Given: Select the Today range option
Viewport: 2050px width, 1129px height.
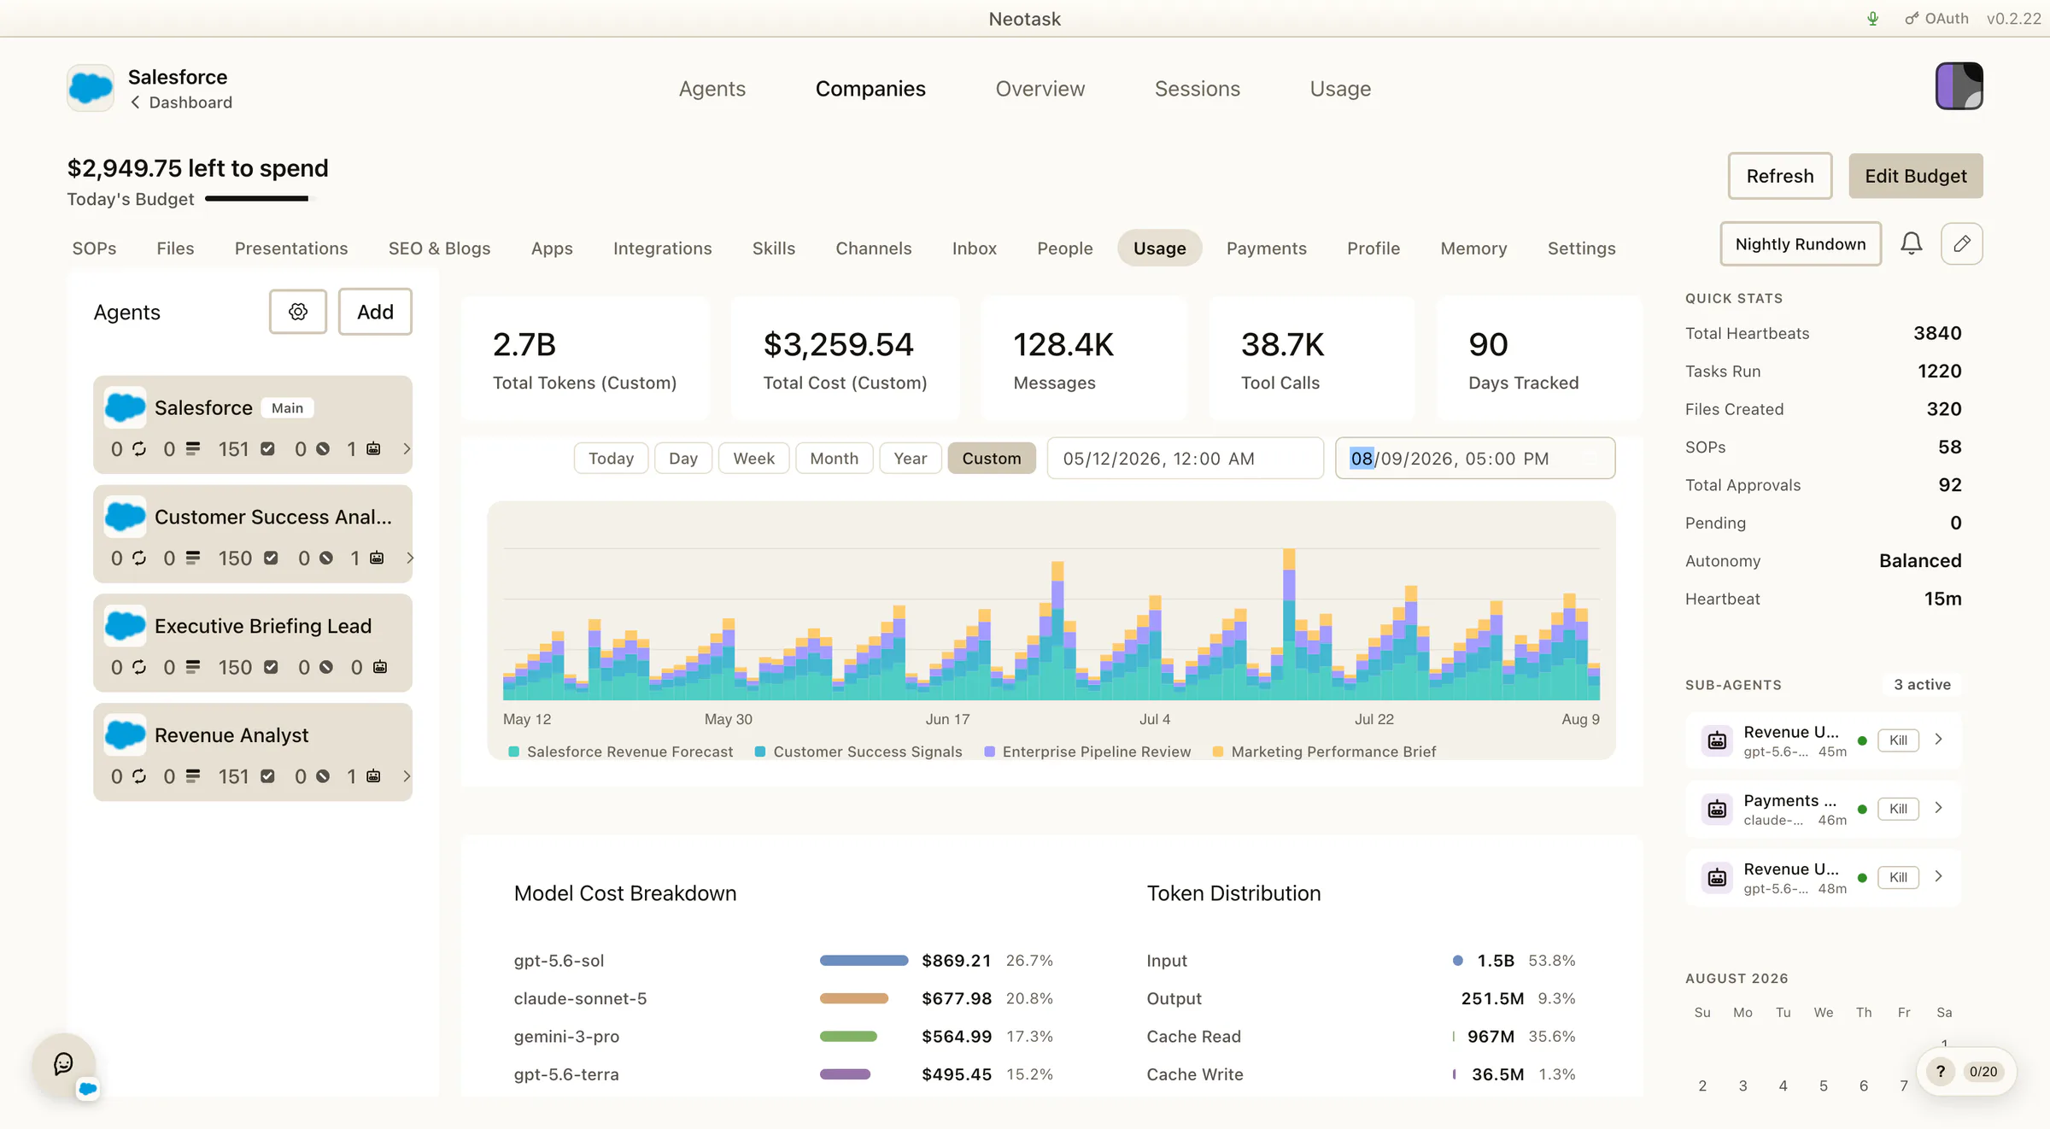Looking at the screenshot, I should click(611, 459).
